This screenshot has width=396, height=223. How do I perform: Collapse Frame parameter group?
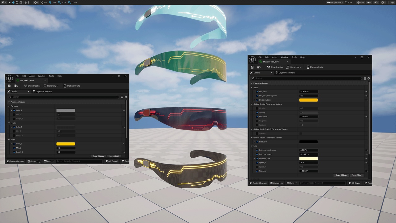point(9,123)
